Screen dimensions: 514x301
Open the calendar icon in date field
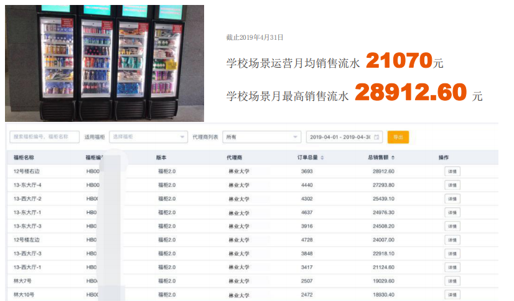pos(376,137)
